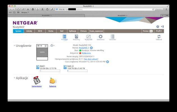
Task: Select the System tab
Action: (18, 31)
